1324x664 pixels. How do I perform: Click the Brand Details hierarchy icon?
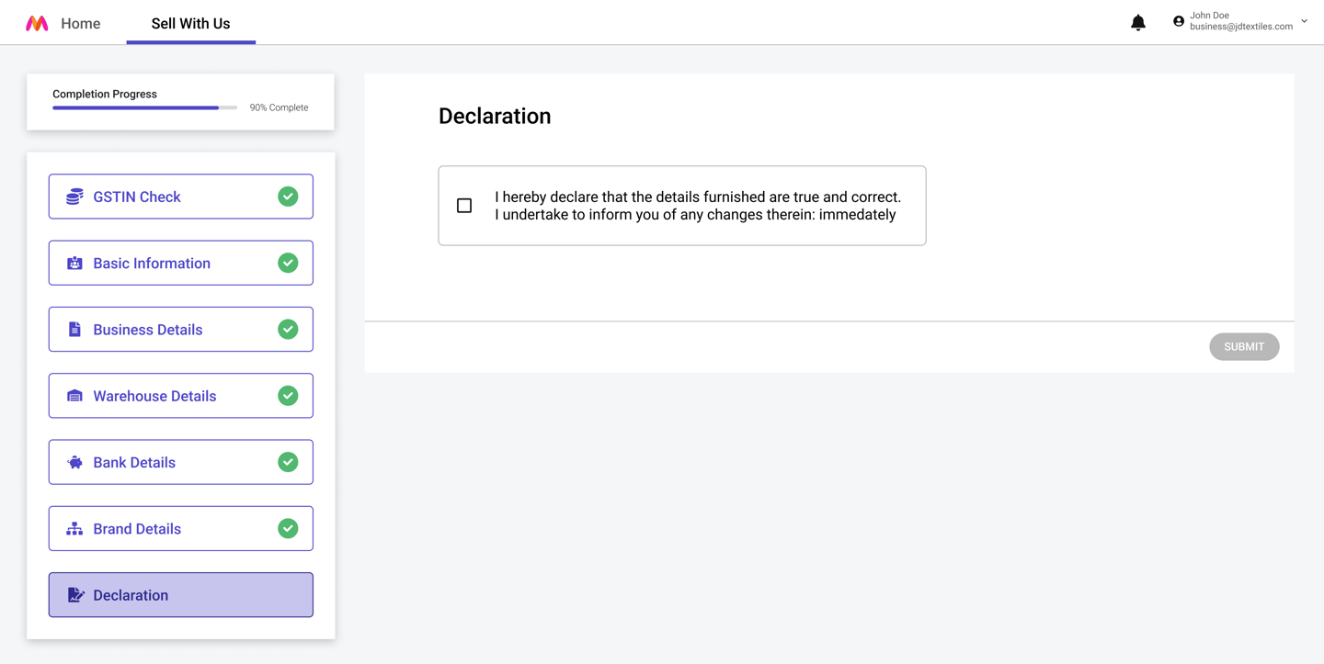pos(74,529)
